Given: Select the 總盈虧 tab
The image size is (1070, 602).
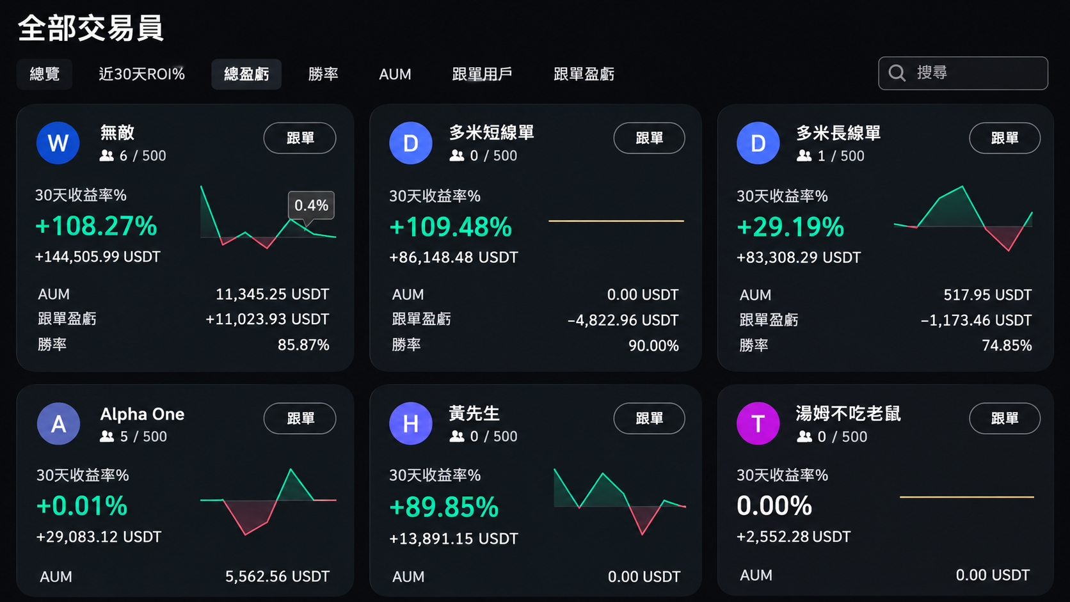Looking at the screenshot, I should tap(246, 74).
